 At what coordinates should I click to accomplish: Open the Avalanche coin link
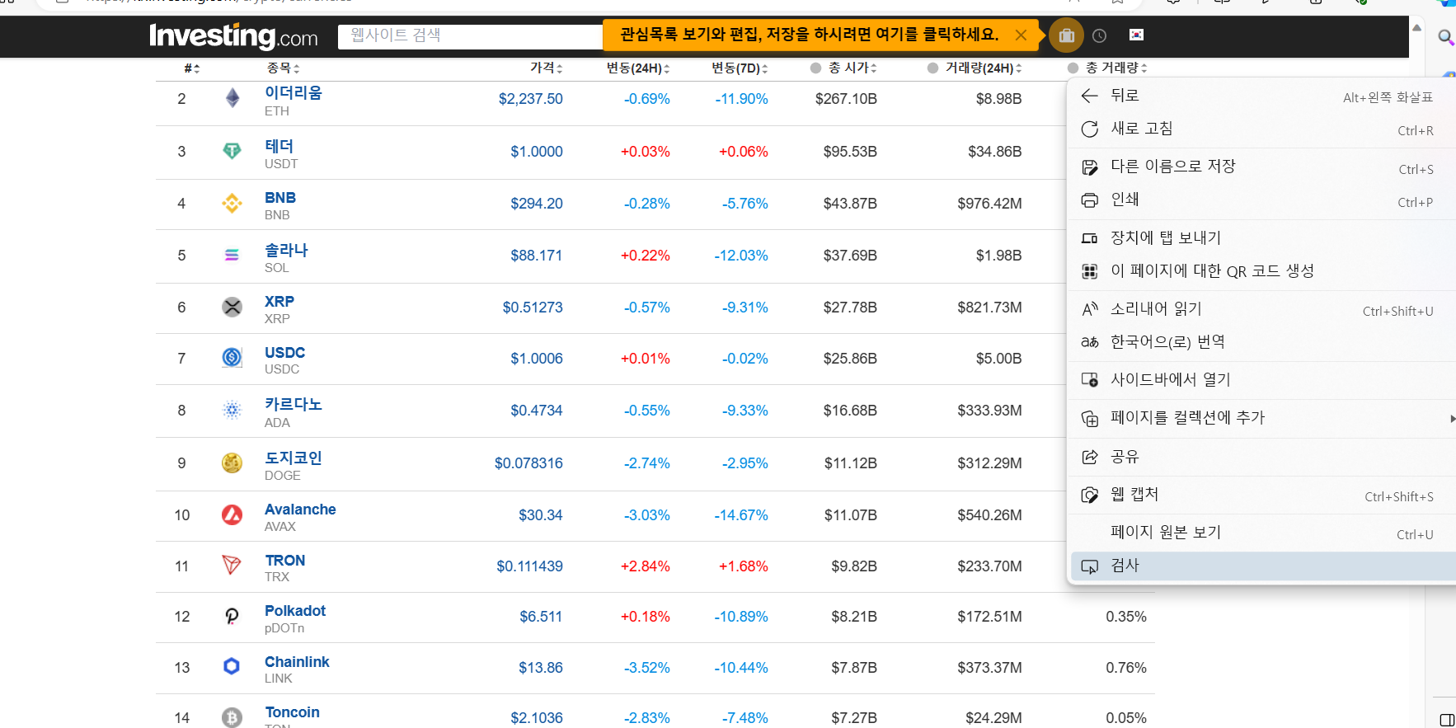tap(300, 510)
